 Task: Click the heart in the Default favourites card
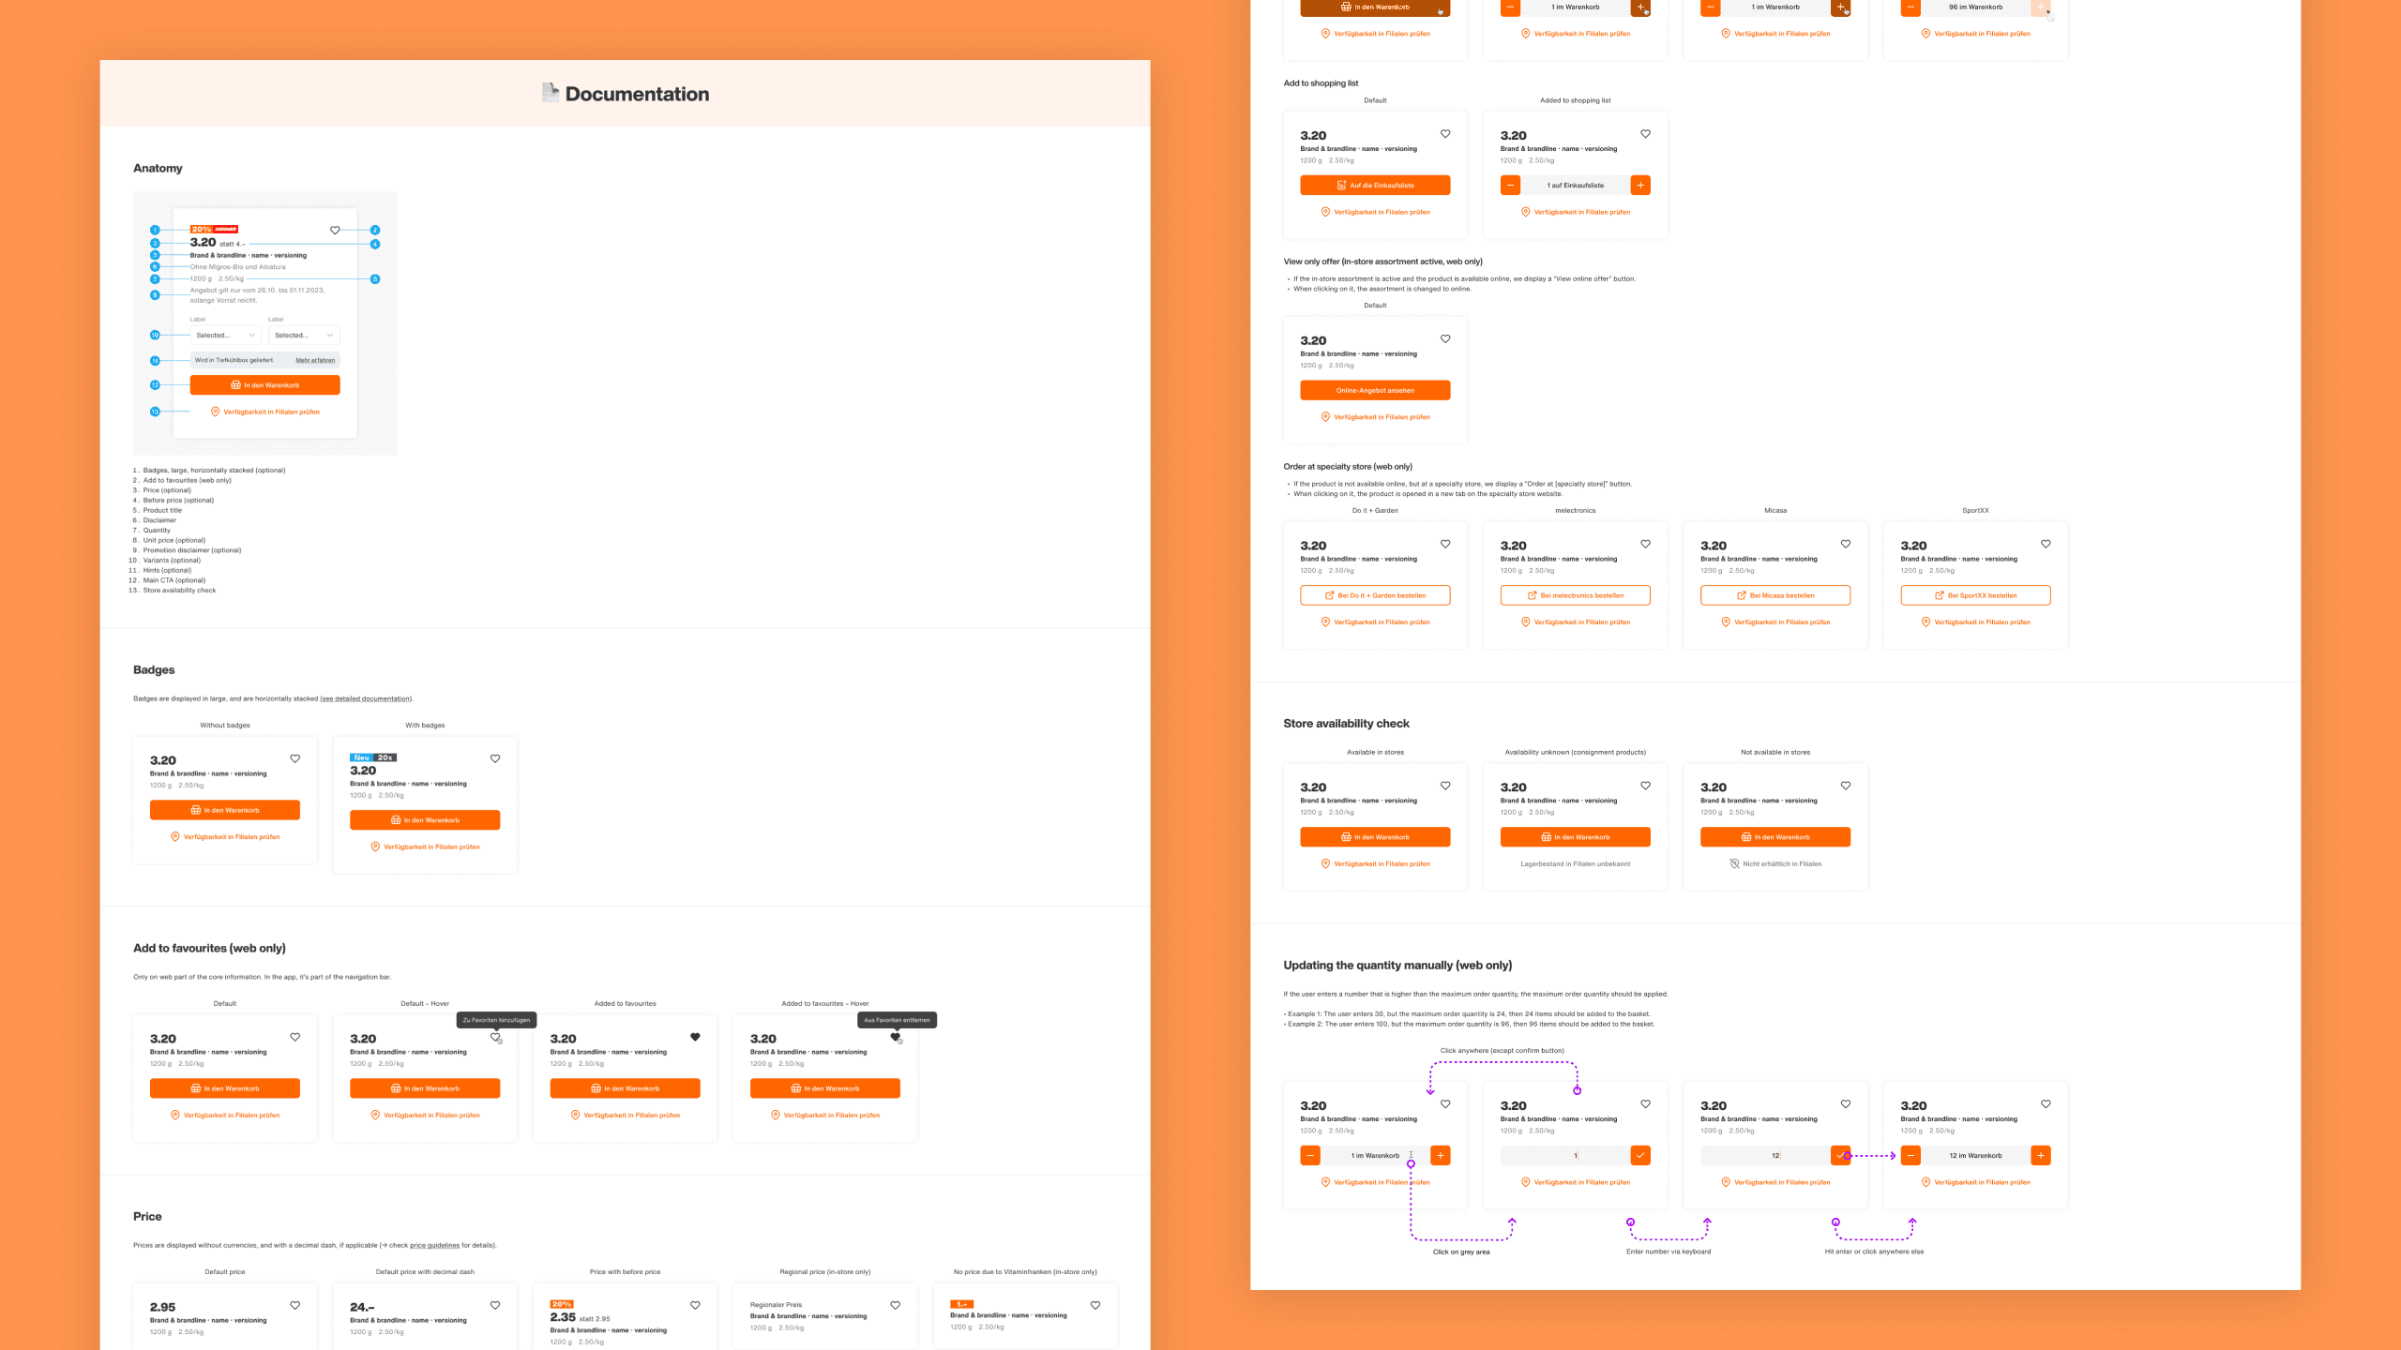pyautogui.click(x=295, y=1037)
